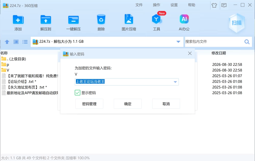Go up one level with the arrow icon
The width and height of the screenshot is (255, 161).
click(7, 42)
